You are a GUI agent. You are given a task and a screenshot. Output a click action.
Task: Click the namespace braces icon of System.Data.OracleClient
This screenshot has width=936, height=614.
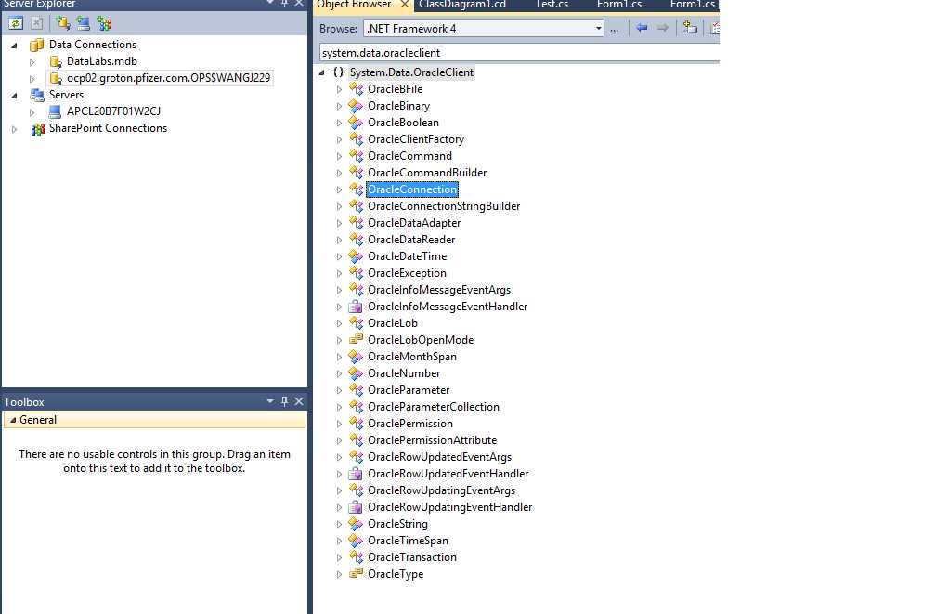[338, 72]
